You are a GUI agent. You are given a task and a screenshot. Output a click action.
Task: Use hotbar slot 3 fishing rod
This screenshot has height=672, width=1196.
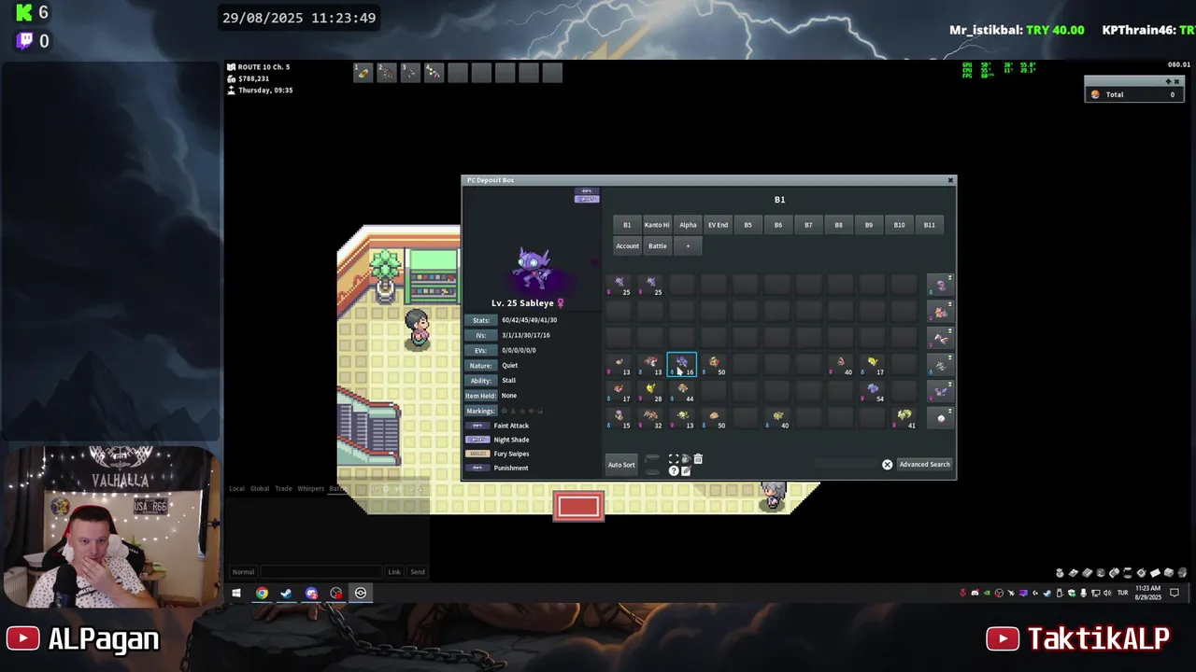pos(410,72)
